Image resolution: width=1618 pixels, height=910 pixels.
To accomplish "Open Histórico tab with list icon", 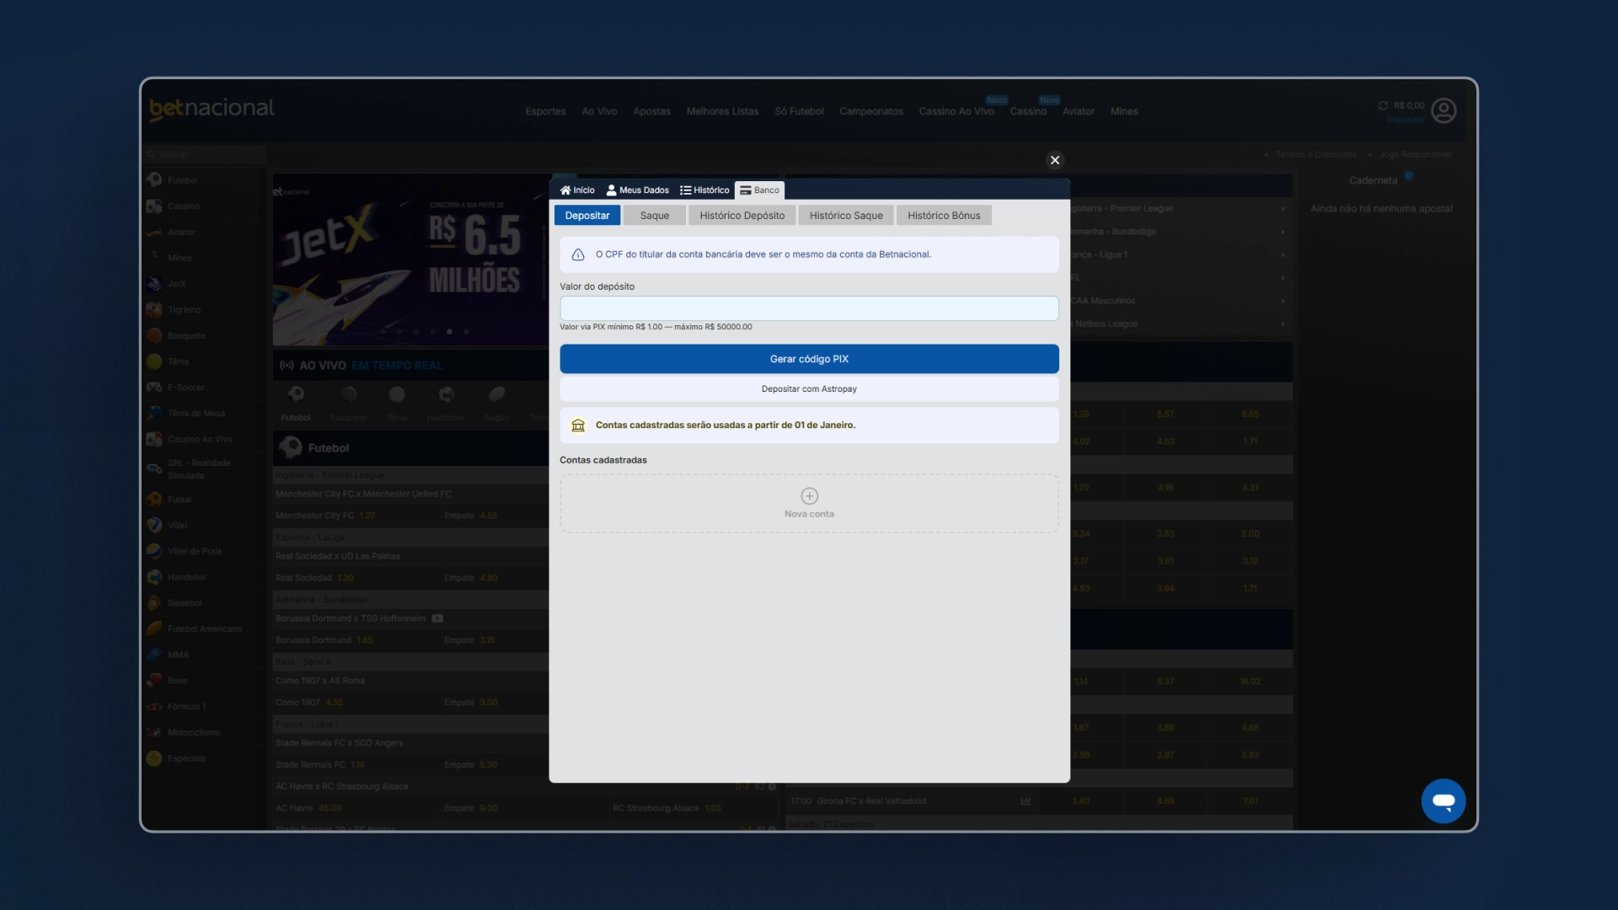I will (x=705, y=190).
